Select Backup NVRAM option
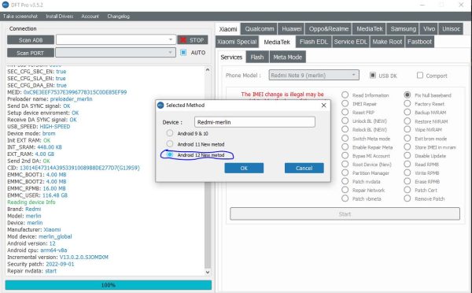Viewport: 472px width, 293px height. 407,112
